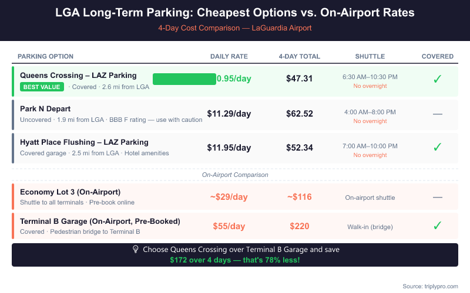Click the BEST VALUE badge
Image resolution: width=470 pixels, height=293 pixels.
[42, 87]
